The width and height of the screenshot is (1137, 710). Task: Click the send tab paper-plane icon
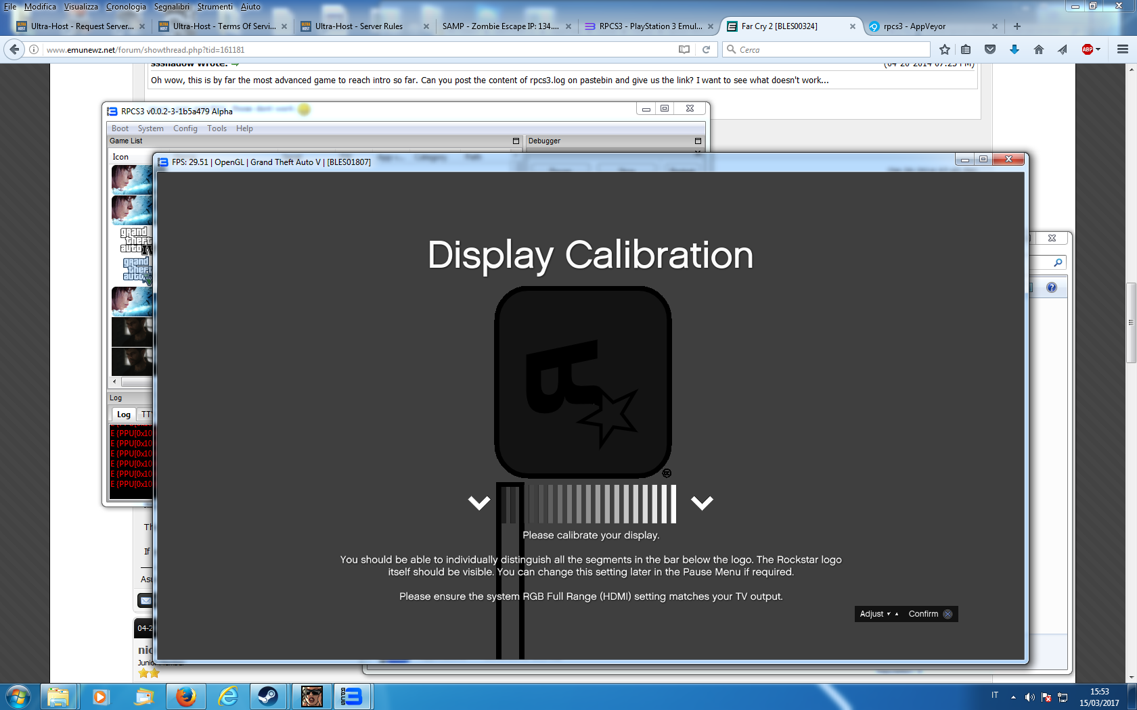1063,49
